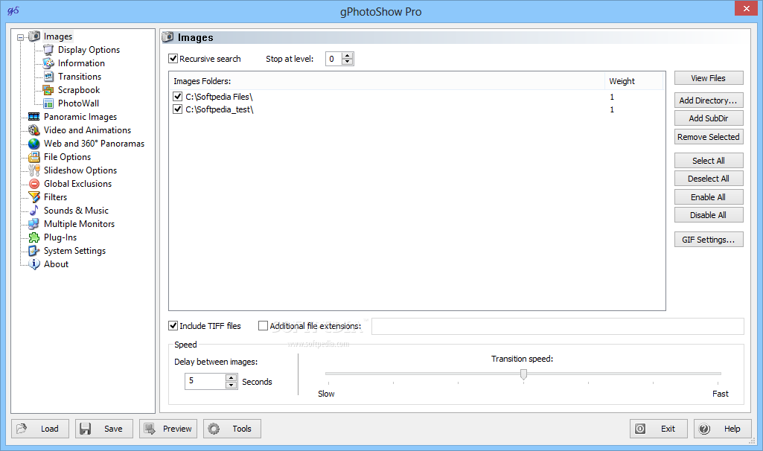Click the Deselect All button
This screenshot has height=451, width=763.
tap(709, 179)
